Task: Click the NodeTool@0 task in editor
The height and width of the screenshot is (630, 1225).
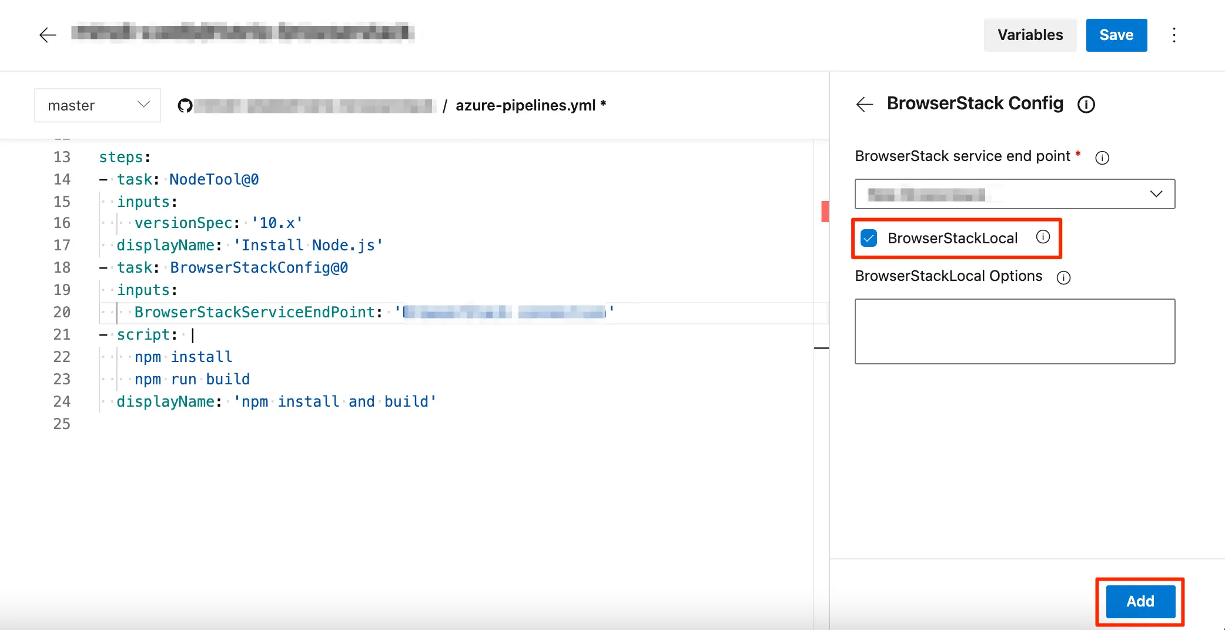Action: 214,180
